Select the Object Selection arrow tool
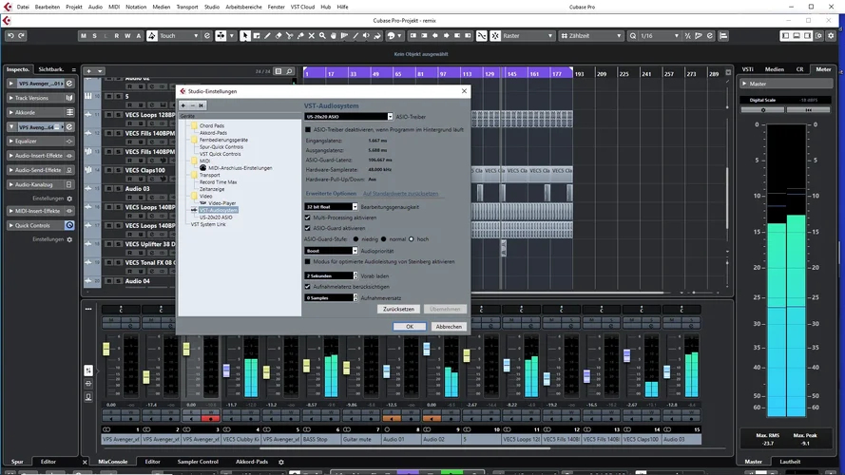Screen dimensions: 845x475 click(x=245, y=36)
